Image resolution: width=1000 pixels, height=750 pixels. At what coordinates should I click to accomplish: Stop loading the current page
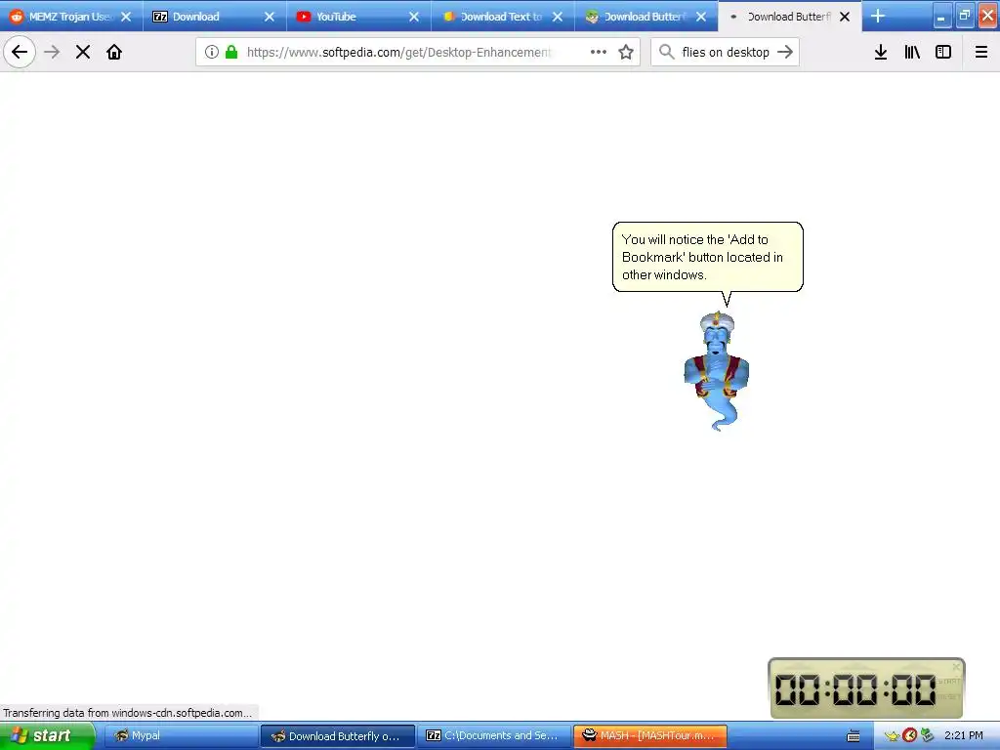tap(83, 52)
